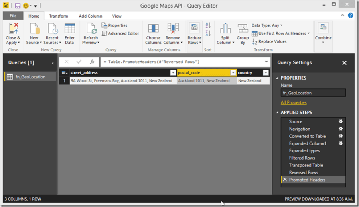Cancel the formula edit with X icon
The width and height of the screenshot is (359, 207).
[67, 62]
